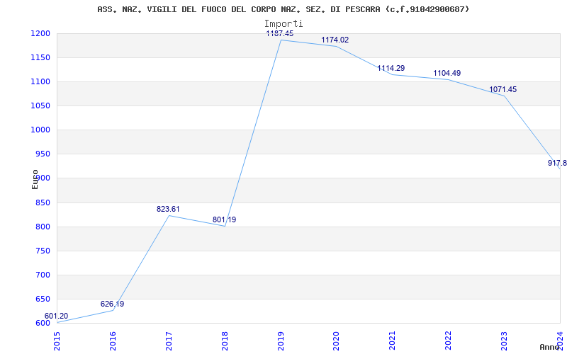
Task: Select data label 1071.45
Action: (x=503, y=90)
